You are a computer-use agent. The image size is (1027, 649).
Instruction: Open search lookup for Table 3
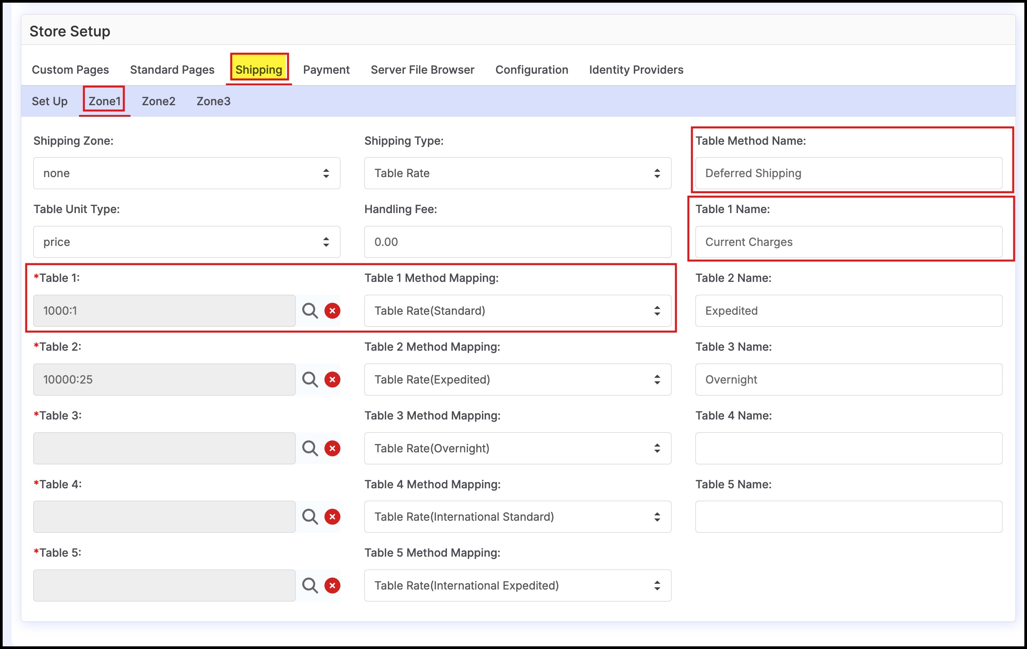click(x=310, y=448)
